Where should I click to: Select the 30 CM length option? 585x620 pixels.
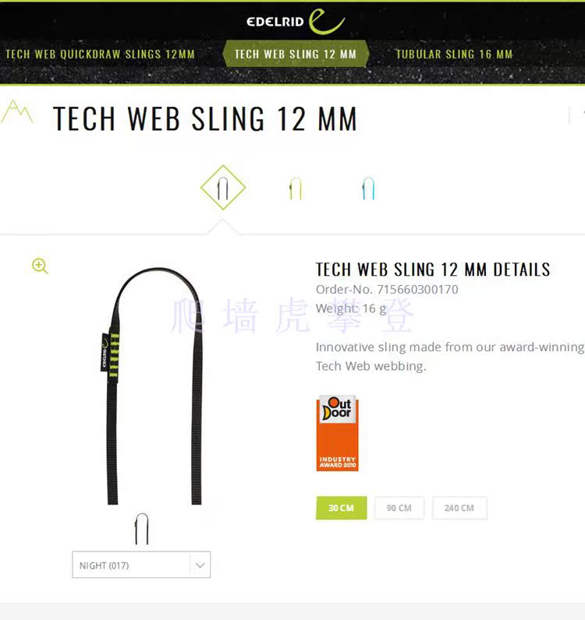pos(341,508)
